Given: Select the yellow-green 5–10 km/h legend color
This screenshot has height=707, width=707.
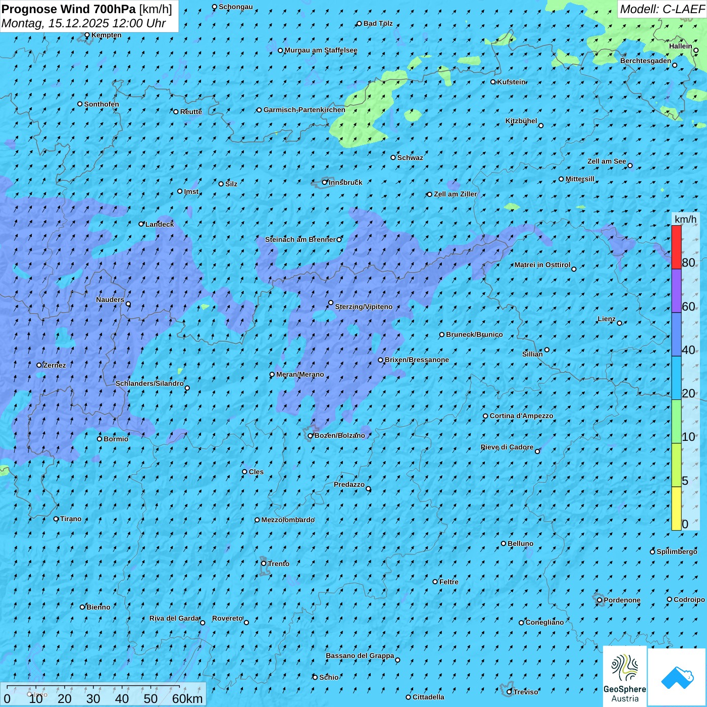Looking at the screenshot, I should (676, 465).
